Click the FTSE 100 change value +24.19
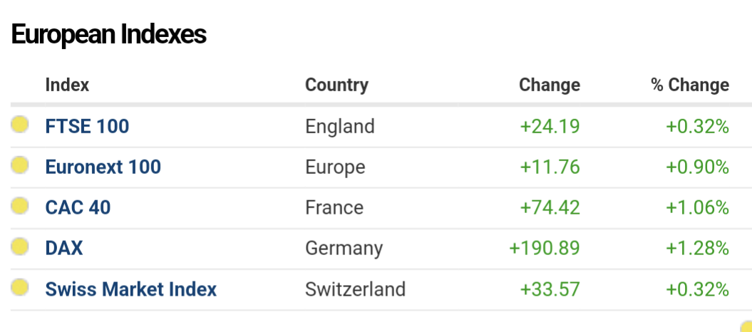 click(550, 127)
